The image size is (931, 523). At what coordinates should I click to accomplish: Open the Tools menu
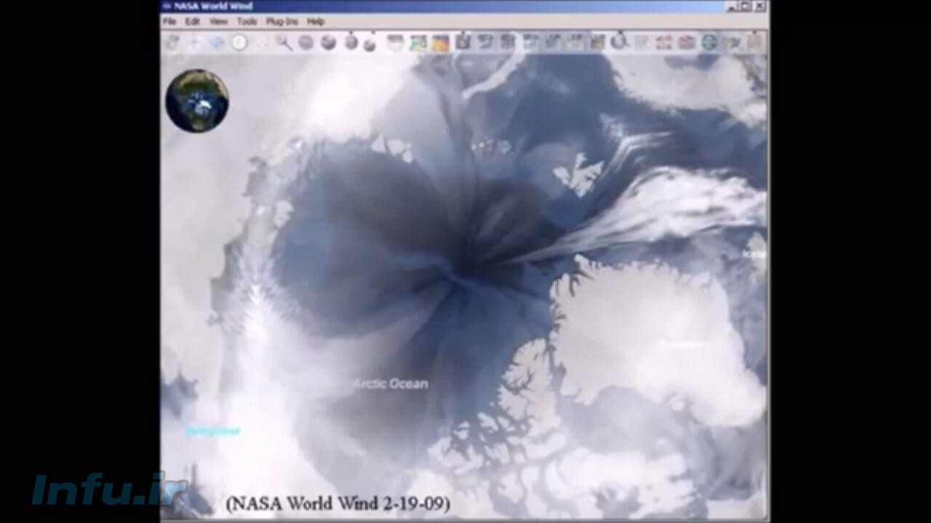coord(247,22)
